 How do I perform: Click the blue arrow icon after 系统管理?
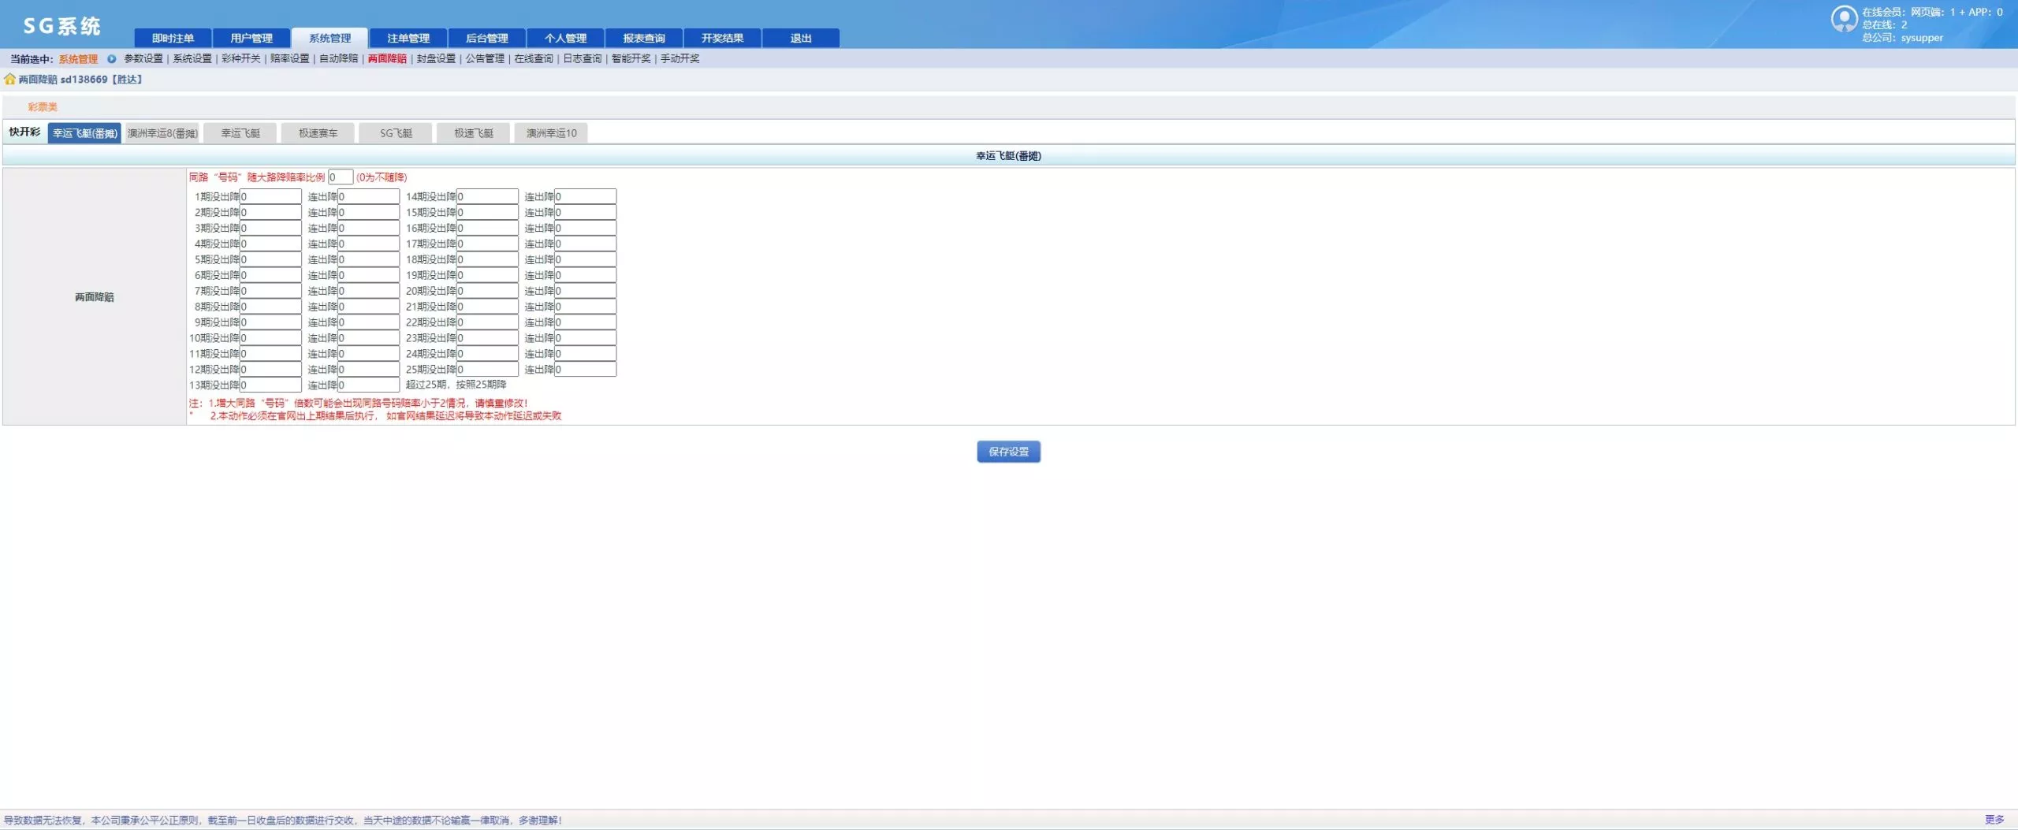[111, 59]
